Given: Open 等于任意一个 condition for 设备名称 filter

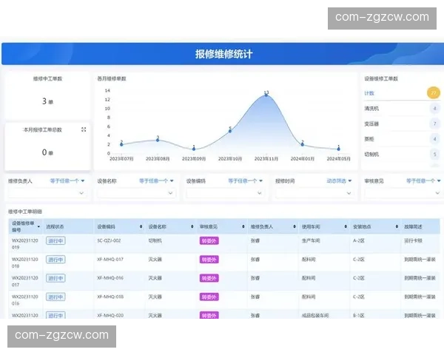Looking at the screenshot, I should [156, 180].
